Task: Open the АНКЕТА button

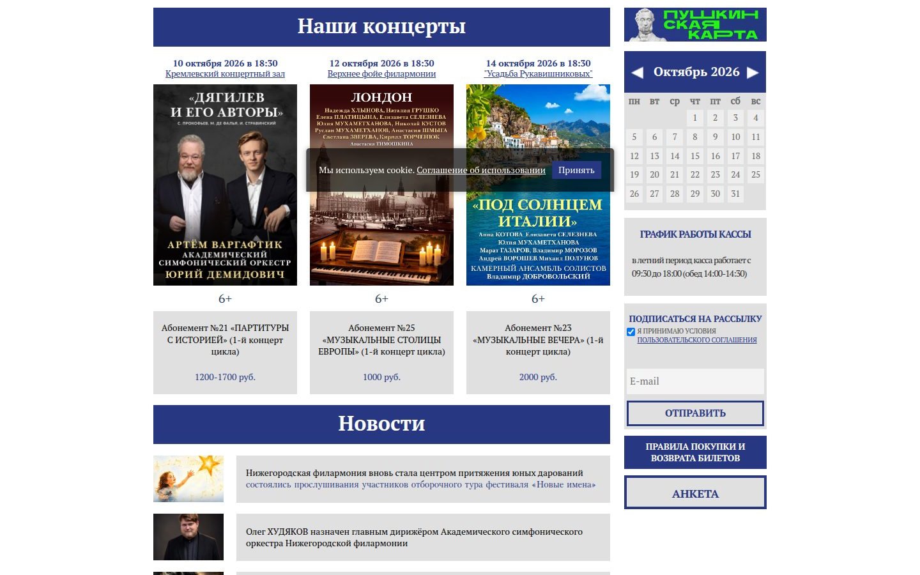Action: click(x=695, y=493)
